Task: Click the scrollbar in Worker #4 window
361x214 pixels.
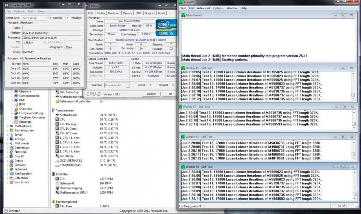Action: point(354,185)
